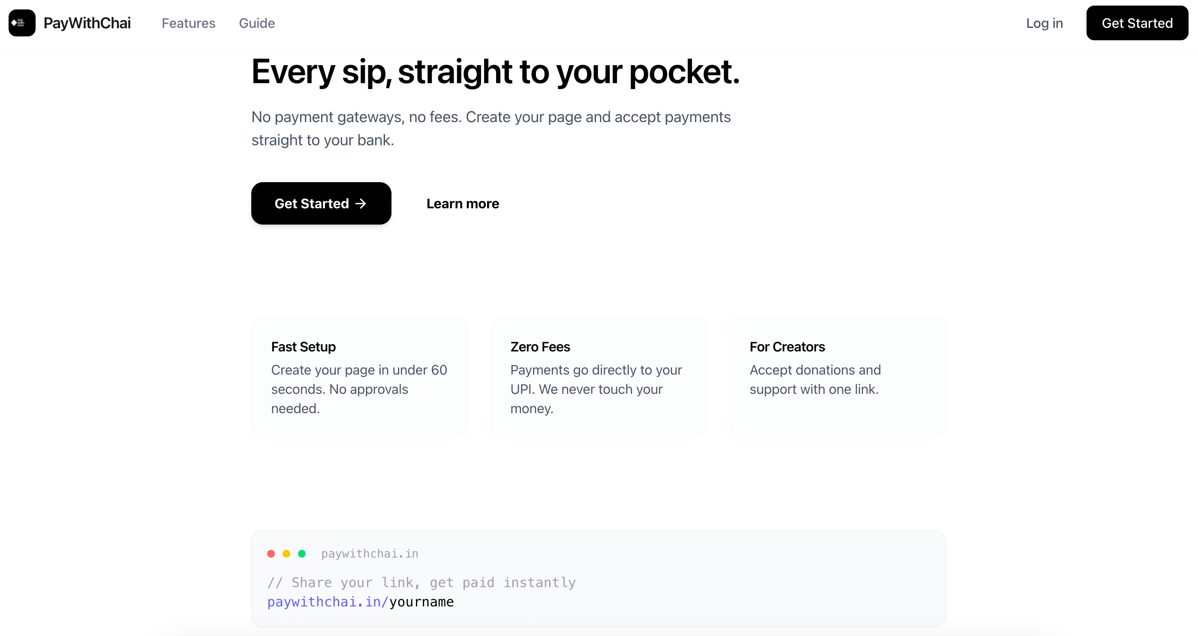Click the red window dot

[271, 554]
